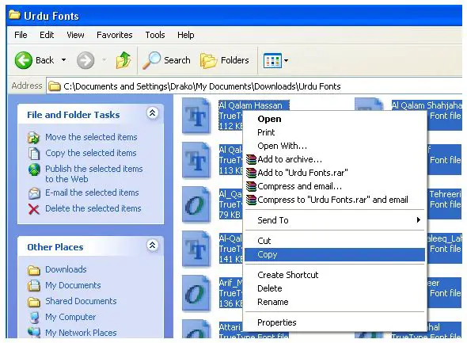
Task: Select Print in context menu
Action: pos(335,132)
